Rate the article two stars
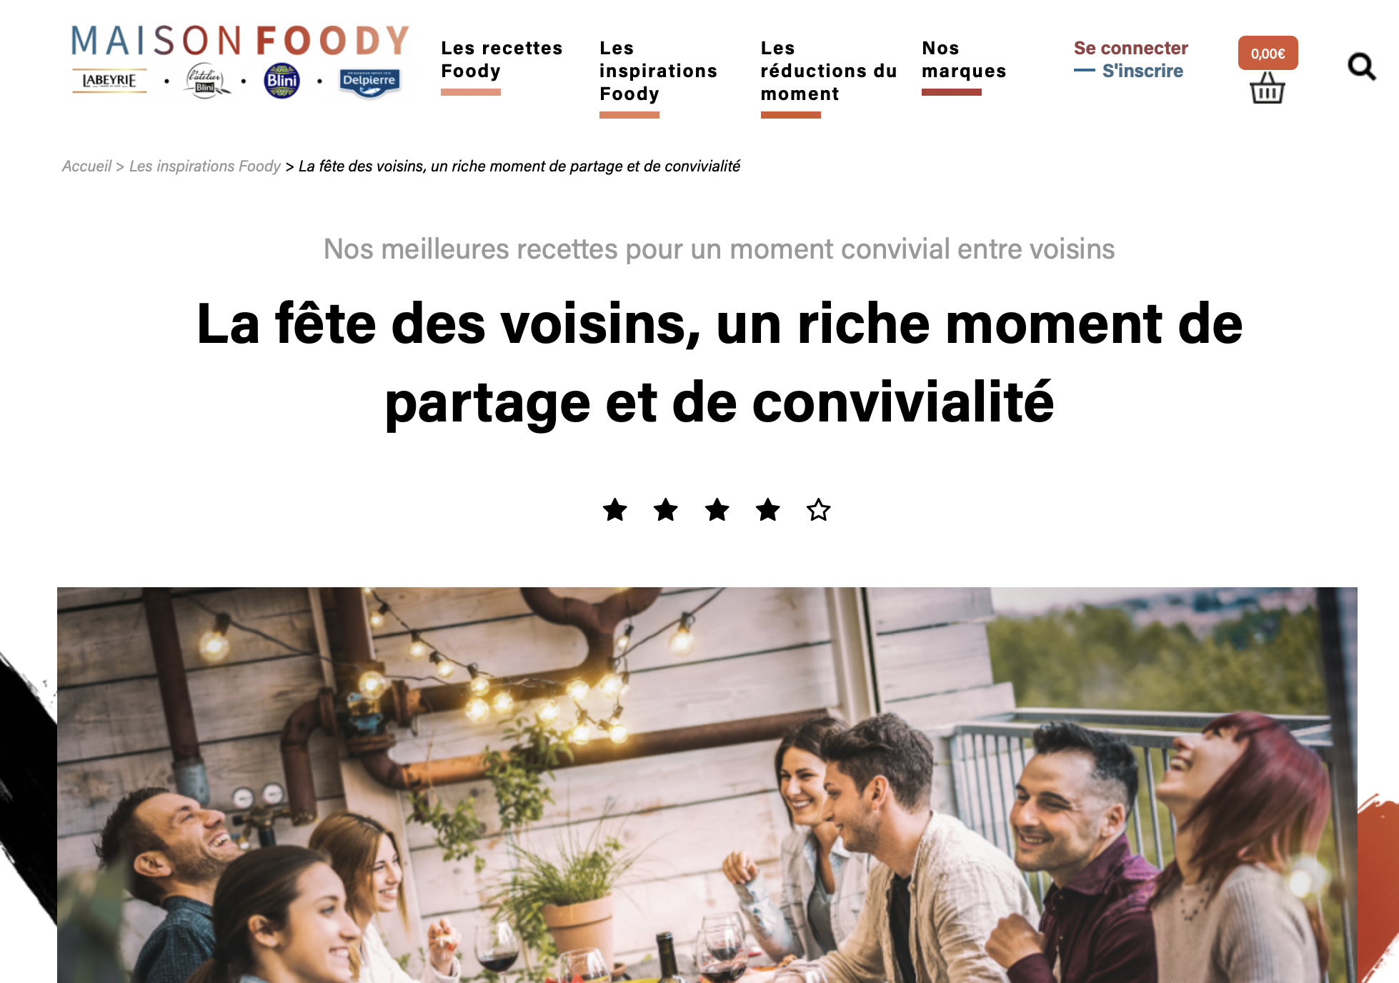The height and width of the screenshot is (983, 1399). click(666, 510)
